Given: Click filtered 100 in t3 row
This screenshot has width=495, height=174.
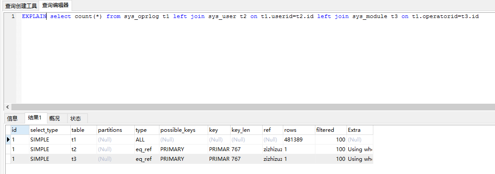Looking at the screenshot, I should [x=331, y=159].
